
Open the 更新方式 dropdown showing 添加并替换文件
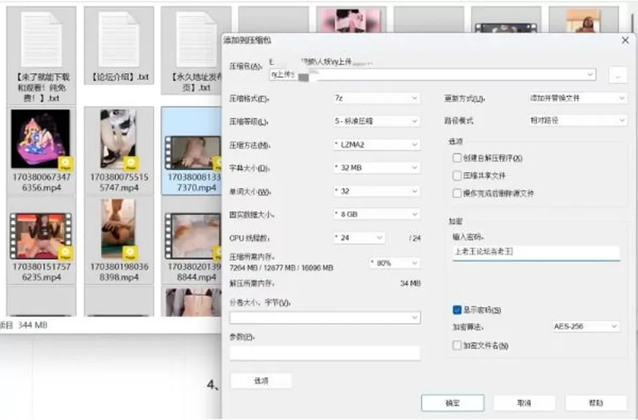point(578,98)
